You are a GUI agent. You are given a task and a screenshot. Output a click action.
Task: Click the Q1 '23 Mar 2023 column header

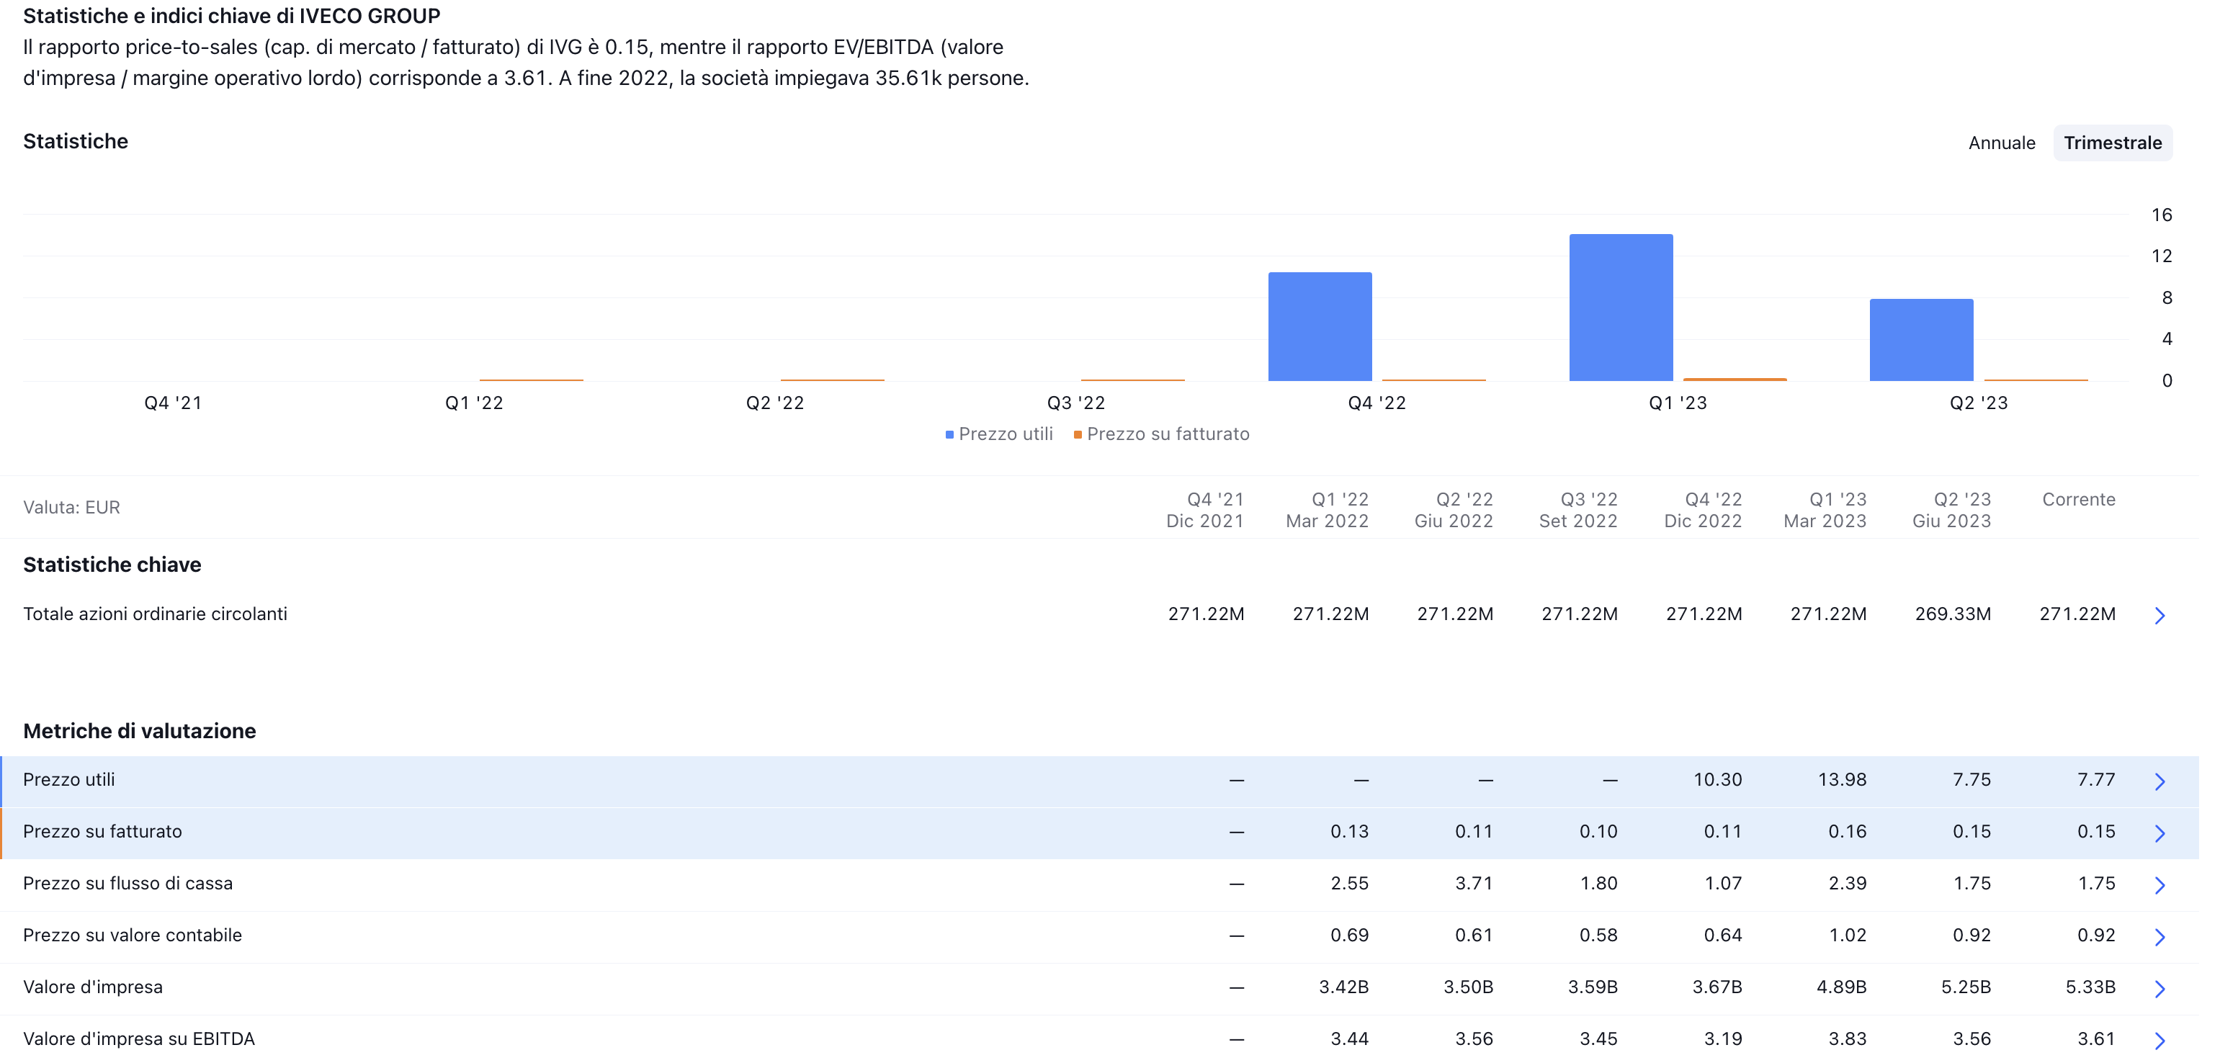[1825, 510]
